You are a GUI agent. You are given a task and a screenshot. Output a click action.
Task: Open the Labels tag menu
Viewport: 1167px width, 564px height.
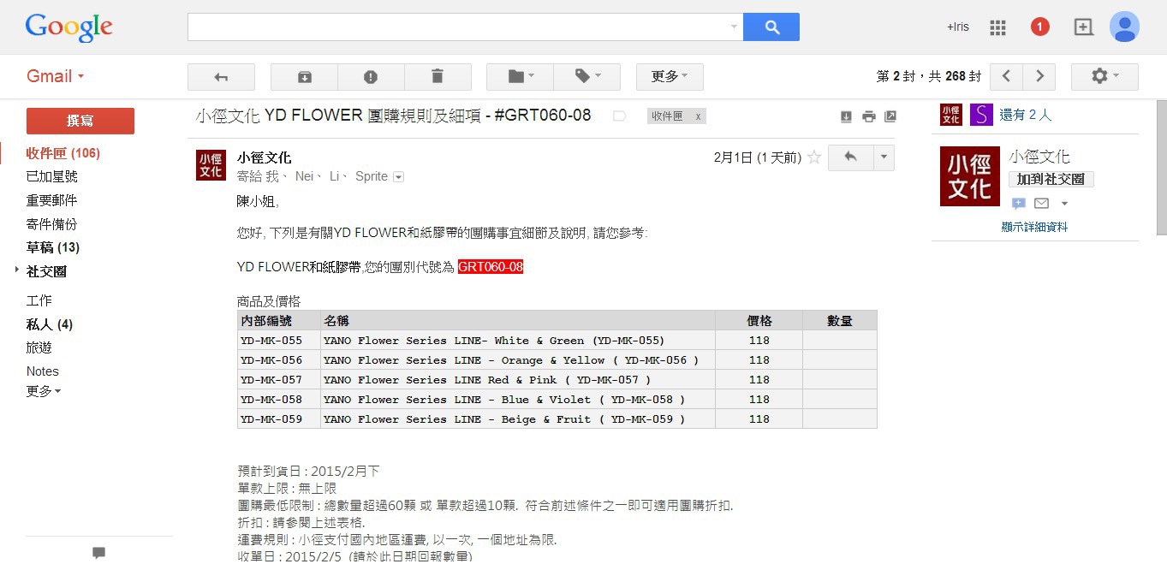pos(586,77)
